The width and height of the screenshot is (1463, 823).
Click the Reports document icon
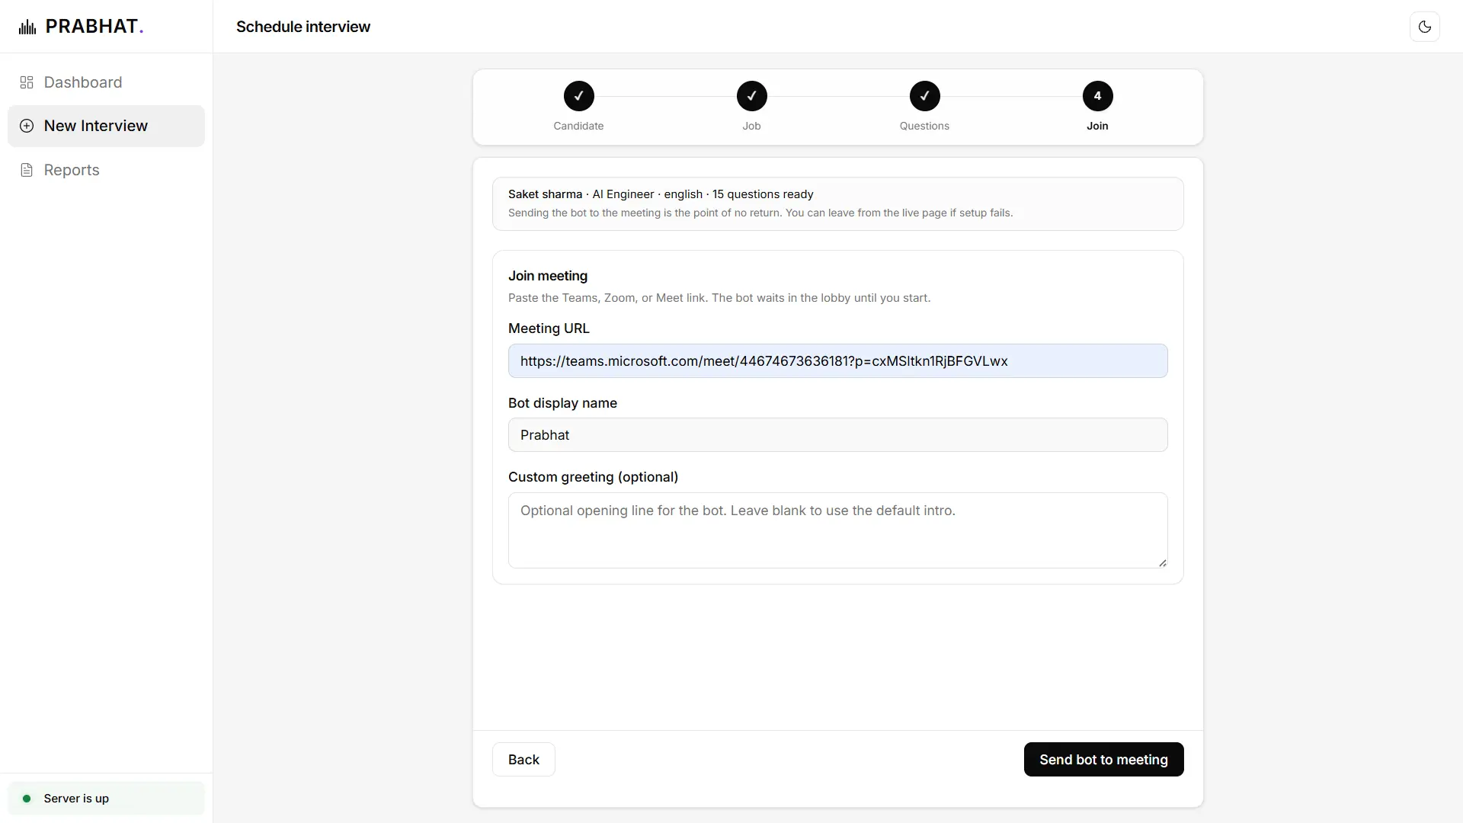[x=27, y=170]
